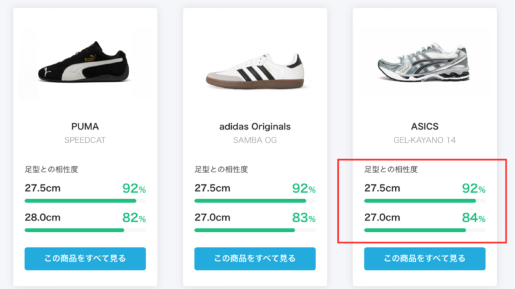Click the adidas Samba OG shoe image

254,69
